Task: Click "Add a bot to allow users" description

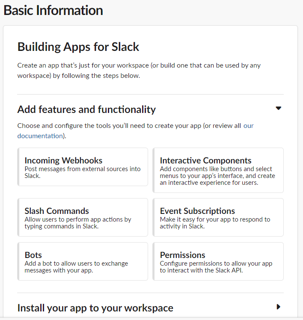Action: [76, 267]
